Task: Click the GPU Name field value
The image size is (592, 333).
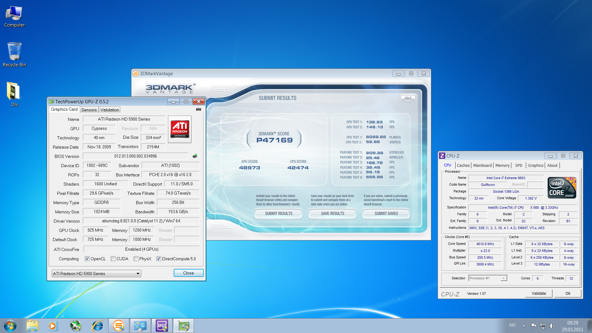Action: tap(124, 119)
